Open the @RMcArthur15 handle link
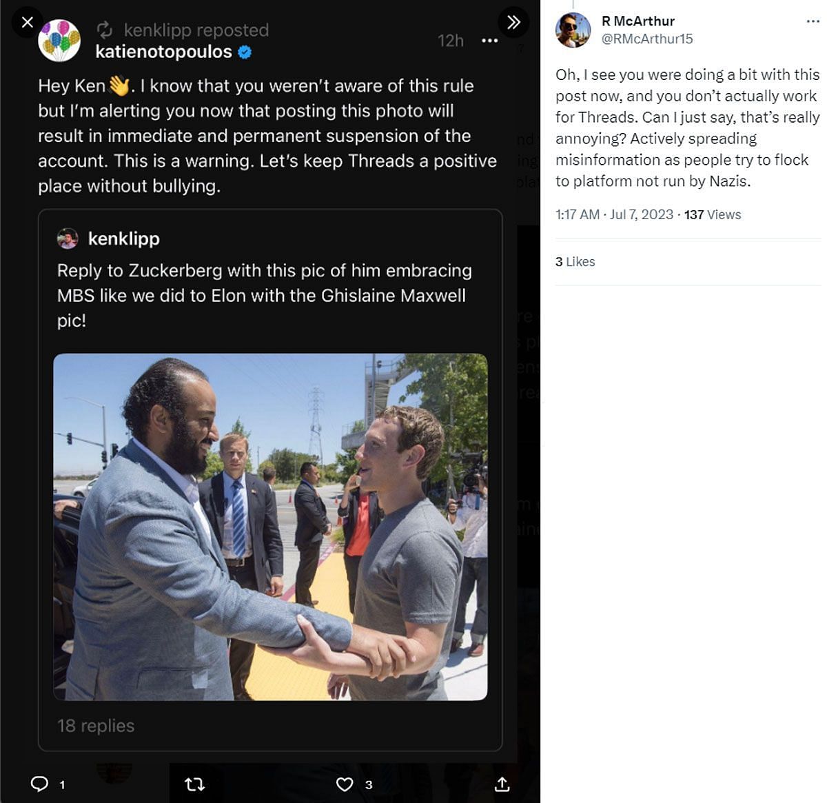The width and height of the screenshot is (827, 803). pos(647,39)
